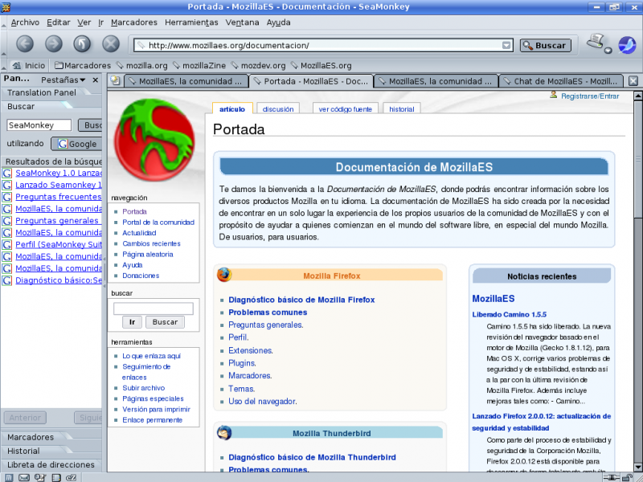The height and width of the screenshot is (482, 643).
Task: Open 'Página aleatoria' navigation link
Action: (148, 254)
